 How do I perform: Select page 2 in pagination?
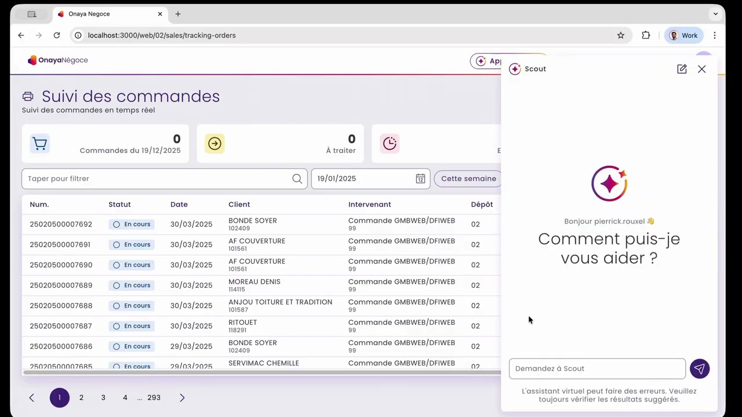[81, 398]
